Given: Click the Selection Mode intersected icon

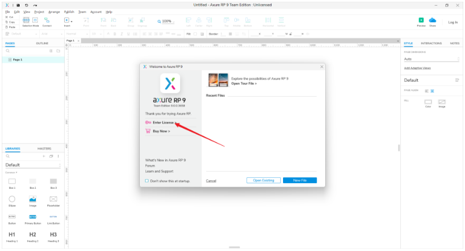Looking at the screenshot, I should pyautogui.click(x=26, y=20).
